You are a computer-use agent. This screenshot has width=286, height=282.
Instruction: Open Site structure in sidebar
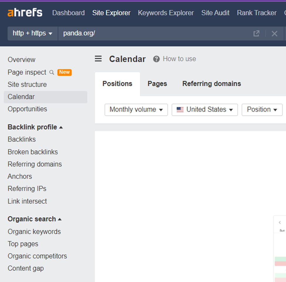click(27, 85)
